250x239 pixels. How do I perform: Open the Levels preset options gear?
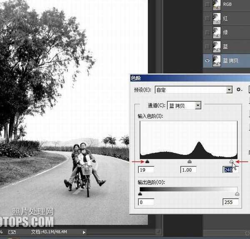(239, 90)
